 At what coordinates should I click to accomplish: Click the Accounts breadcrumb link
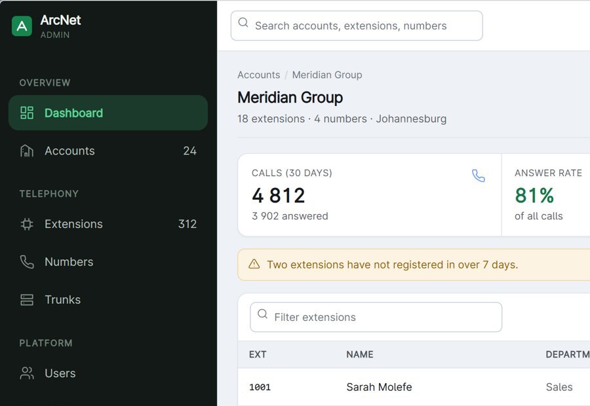(259, 75)
